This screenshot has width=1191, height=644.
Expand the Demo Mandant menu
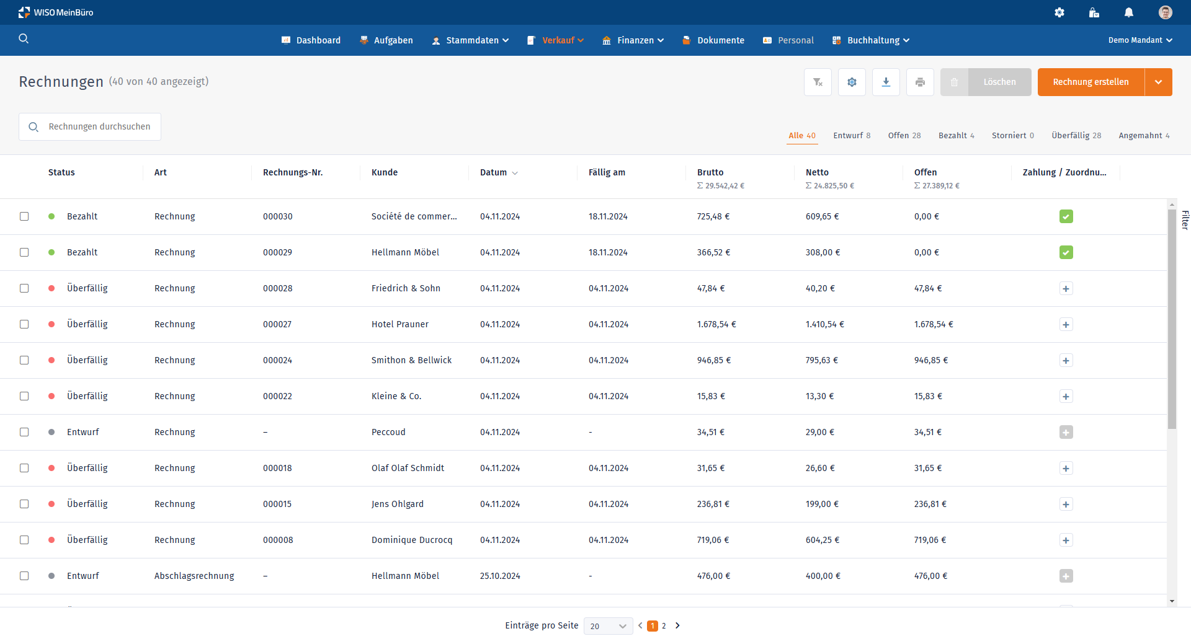(x=1140, y=40)
